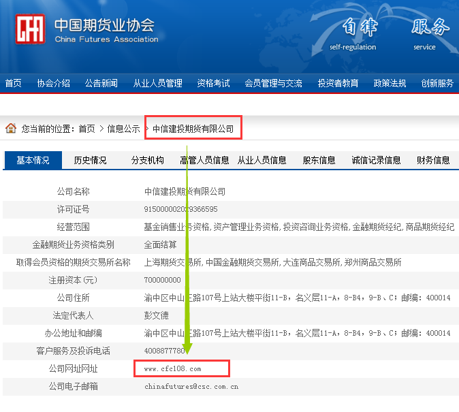Switch to the 财务信息 tab

coord(433,160)
